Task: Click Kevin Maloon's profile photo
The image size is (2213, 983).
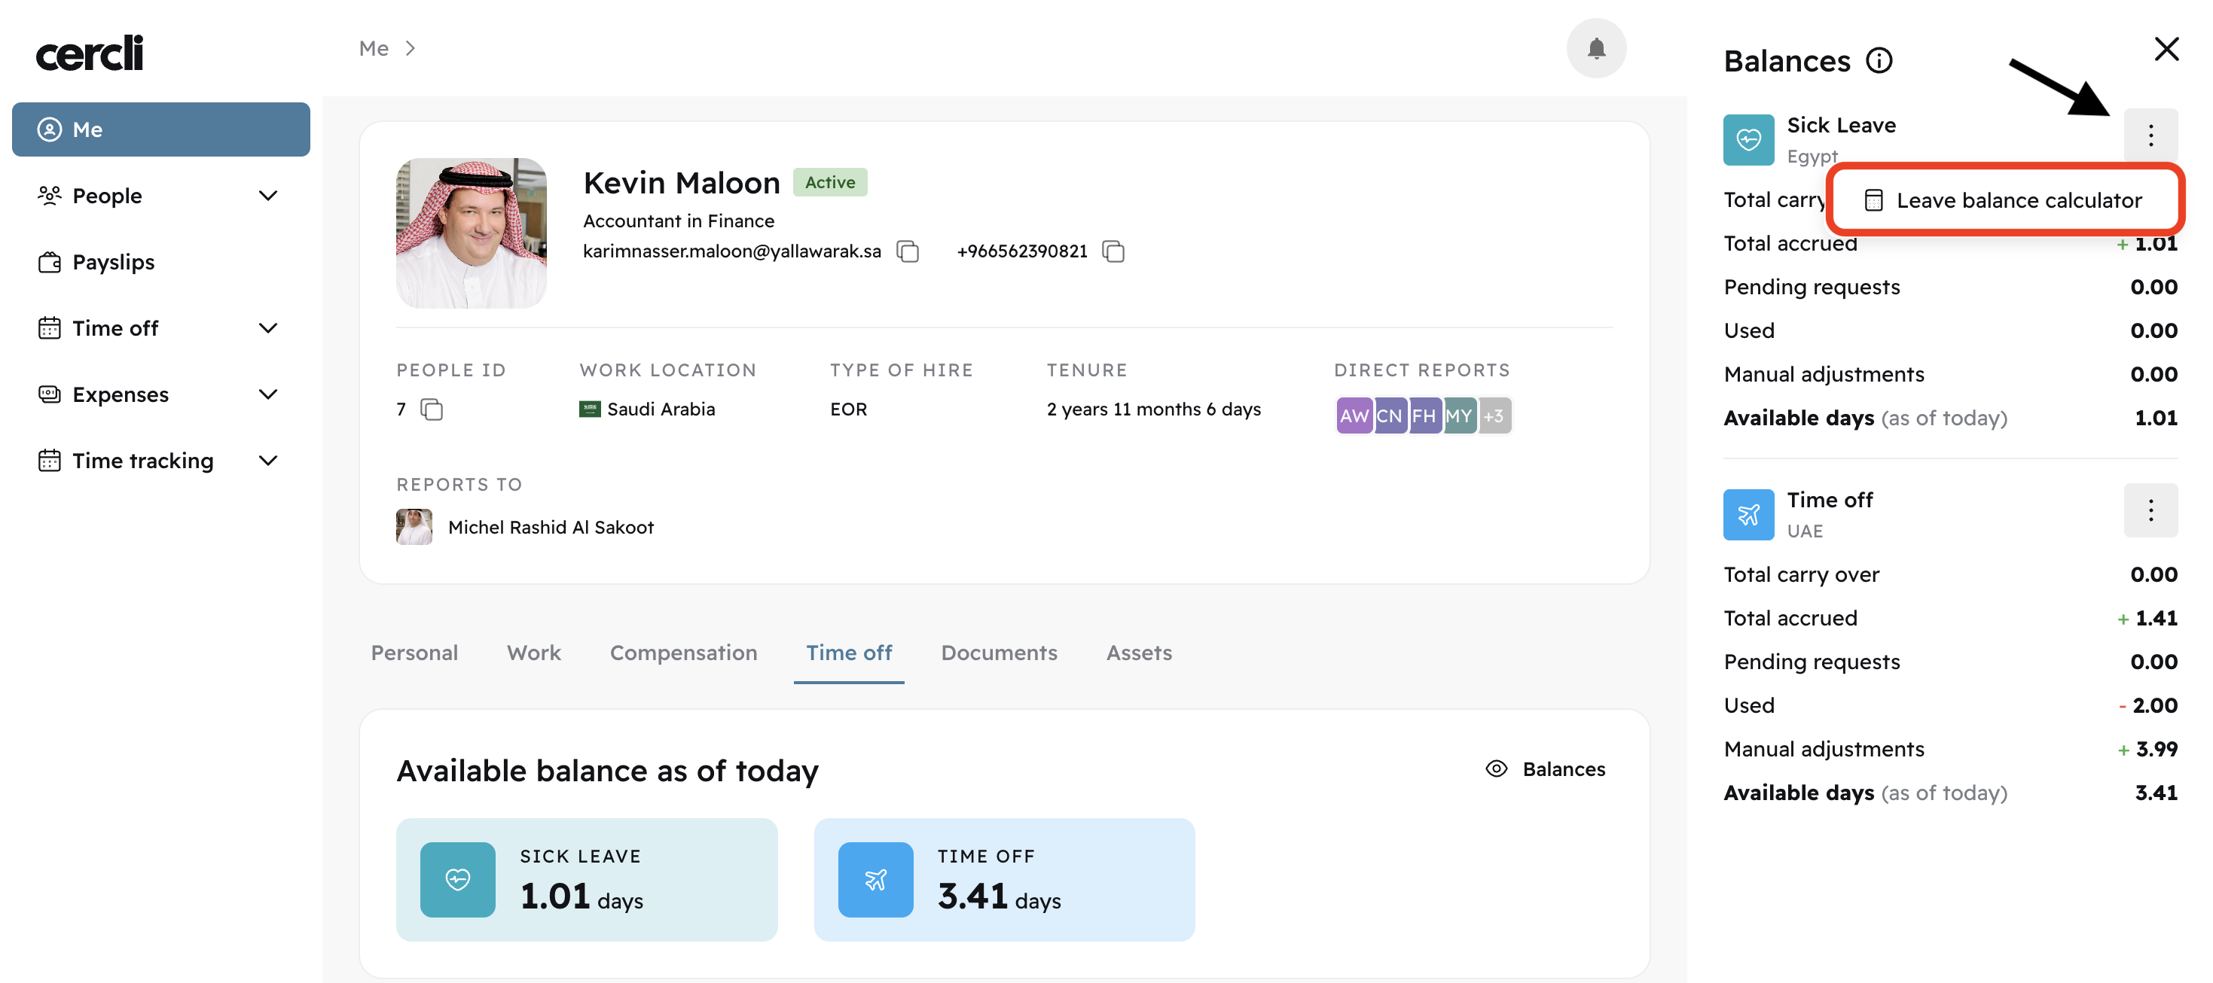Action: coord(471,233)
